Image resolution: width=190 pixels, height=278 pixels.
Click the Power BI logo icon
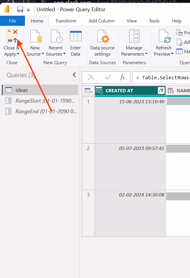pyautogui.click(x=7, y=9)
